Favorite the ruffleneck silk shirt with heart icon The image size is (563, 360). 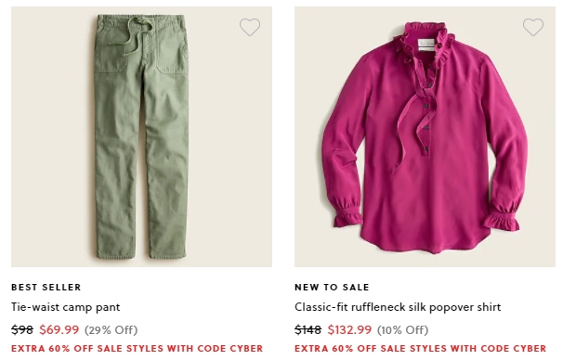tap(533, 27)
